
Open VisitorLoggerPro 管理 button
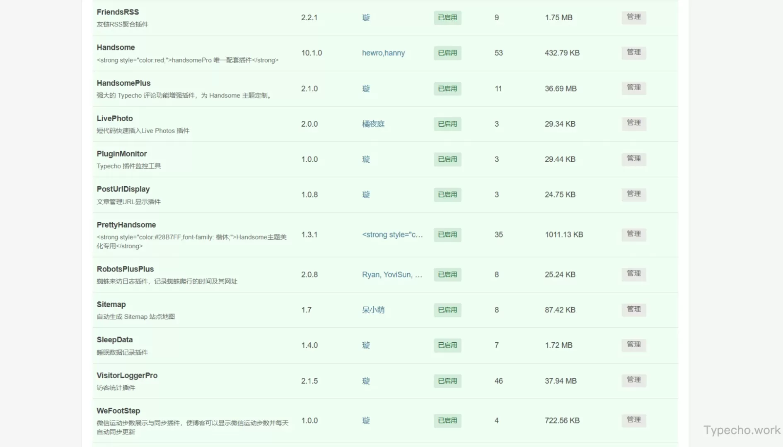(633, 380)
